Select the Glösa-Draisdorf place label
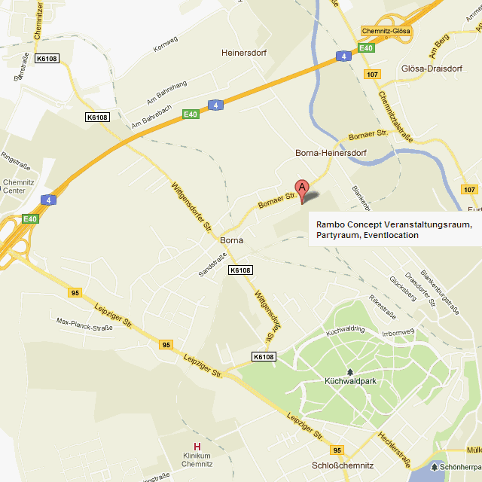Viewport: 482px width, 482px height. 432,69
